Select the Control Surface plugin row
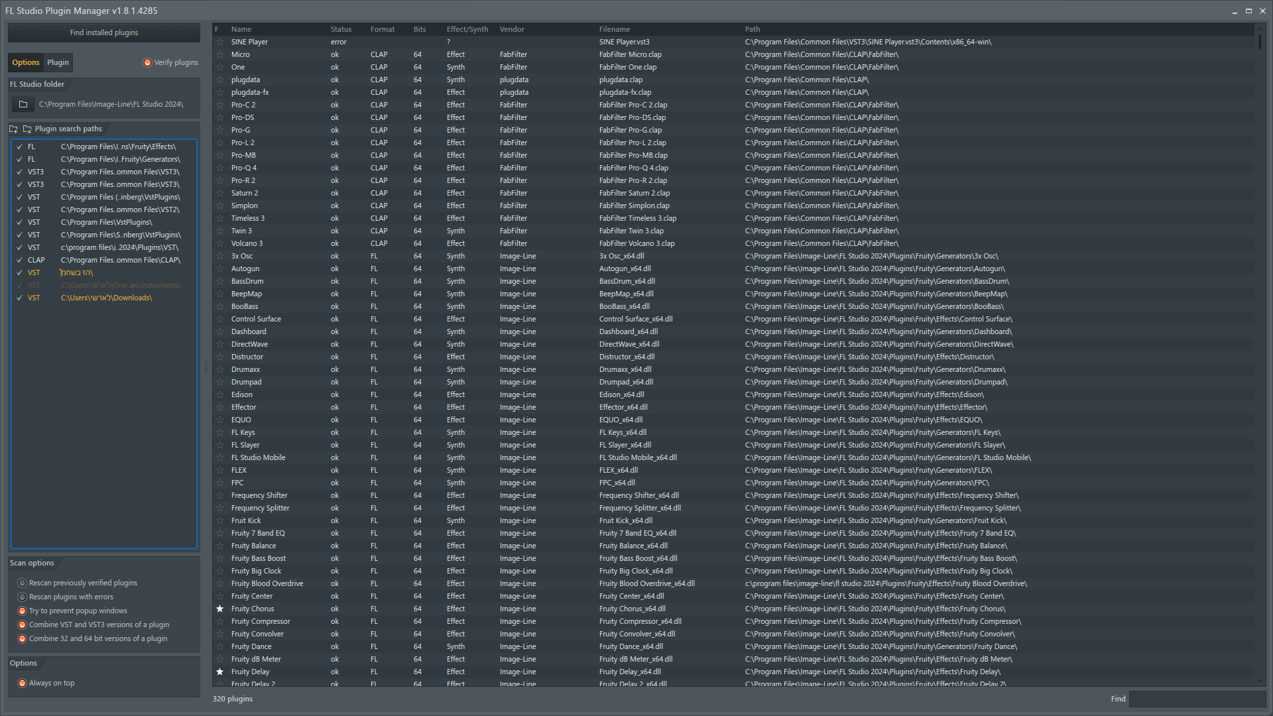 pos(733,319)
